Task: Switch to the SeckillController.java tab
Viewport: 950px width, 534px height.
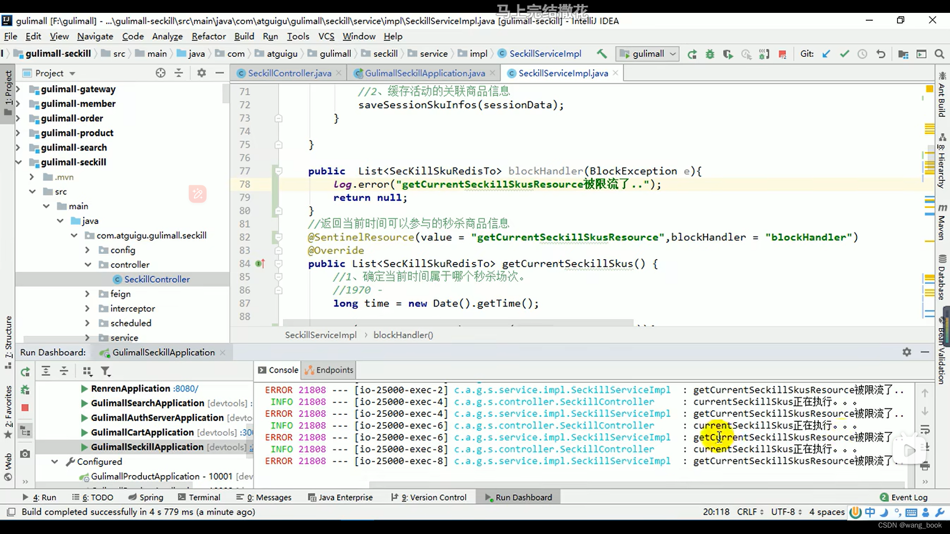Action: 289,73
